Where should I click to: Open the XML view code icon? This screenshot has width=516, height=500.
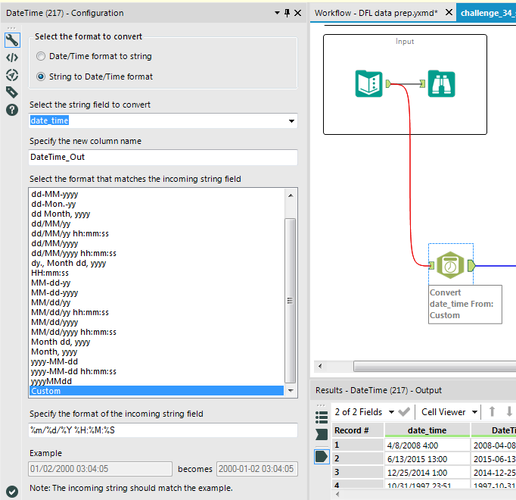click(x=11, y=58)
